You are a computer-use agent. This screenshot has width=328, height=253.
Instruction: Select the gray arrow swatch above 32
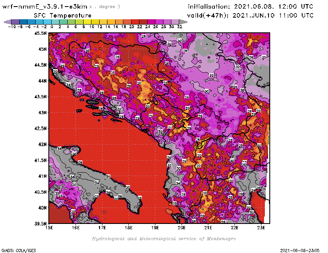(x=183, y=22)
